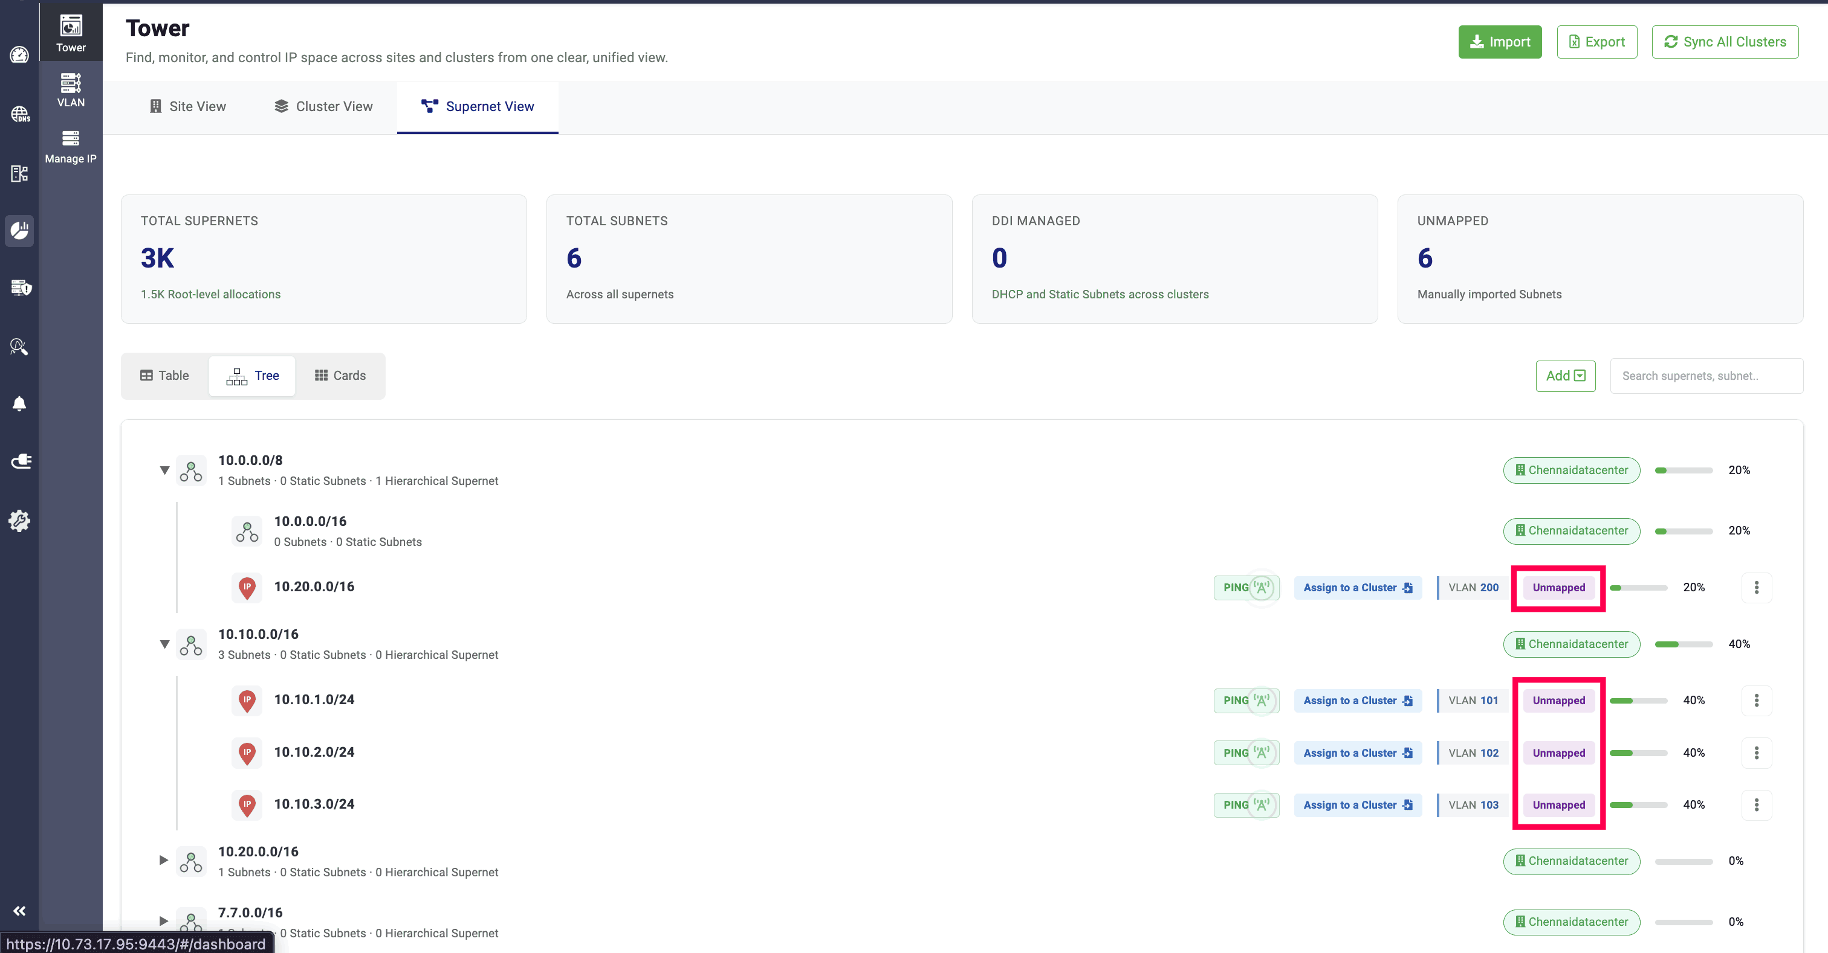Switch to Table view mode
Image resolution: width=1828 pixels, height=953 pixels.
(x=164, y=375)
